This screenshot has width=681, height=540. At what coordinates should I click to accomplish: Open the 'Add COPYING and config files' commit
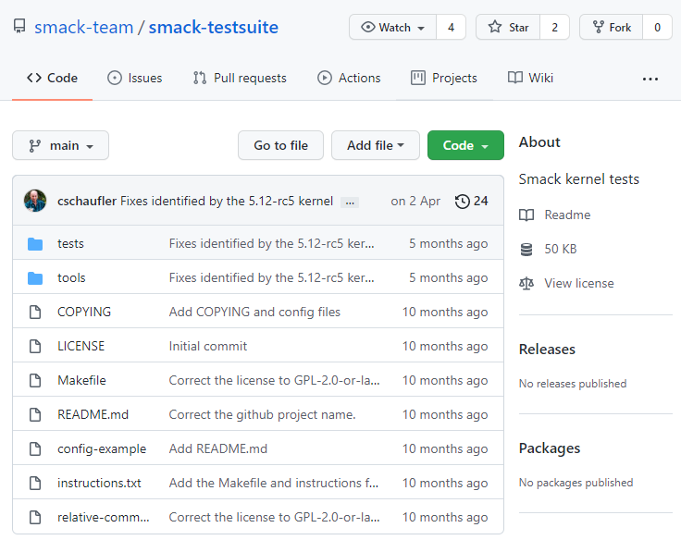pos(254,313)
